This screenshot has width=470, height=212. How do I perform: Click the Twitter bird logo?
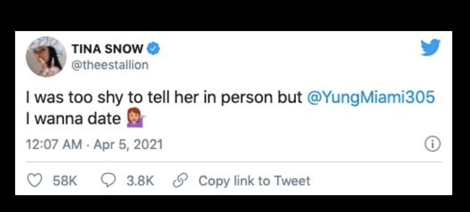coord(430,47)
